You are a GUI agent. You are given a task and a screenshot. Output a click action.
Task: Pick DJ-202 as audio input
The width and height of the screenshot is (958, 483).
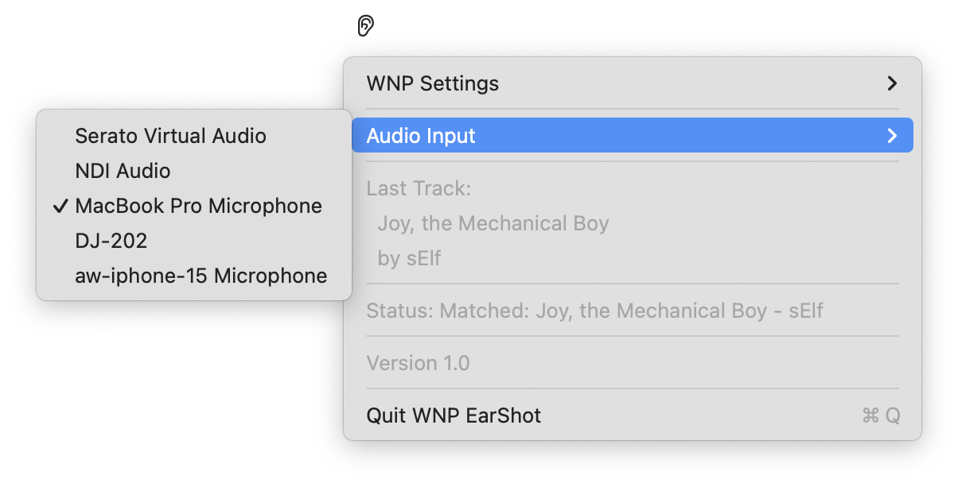tap(194, 241)
